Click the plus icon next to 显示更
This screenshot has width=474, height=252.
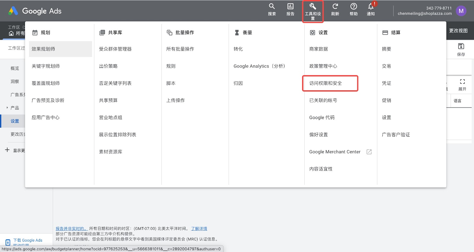(x=7, y=150)
